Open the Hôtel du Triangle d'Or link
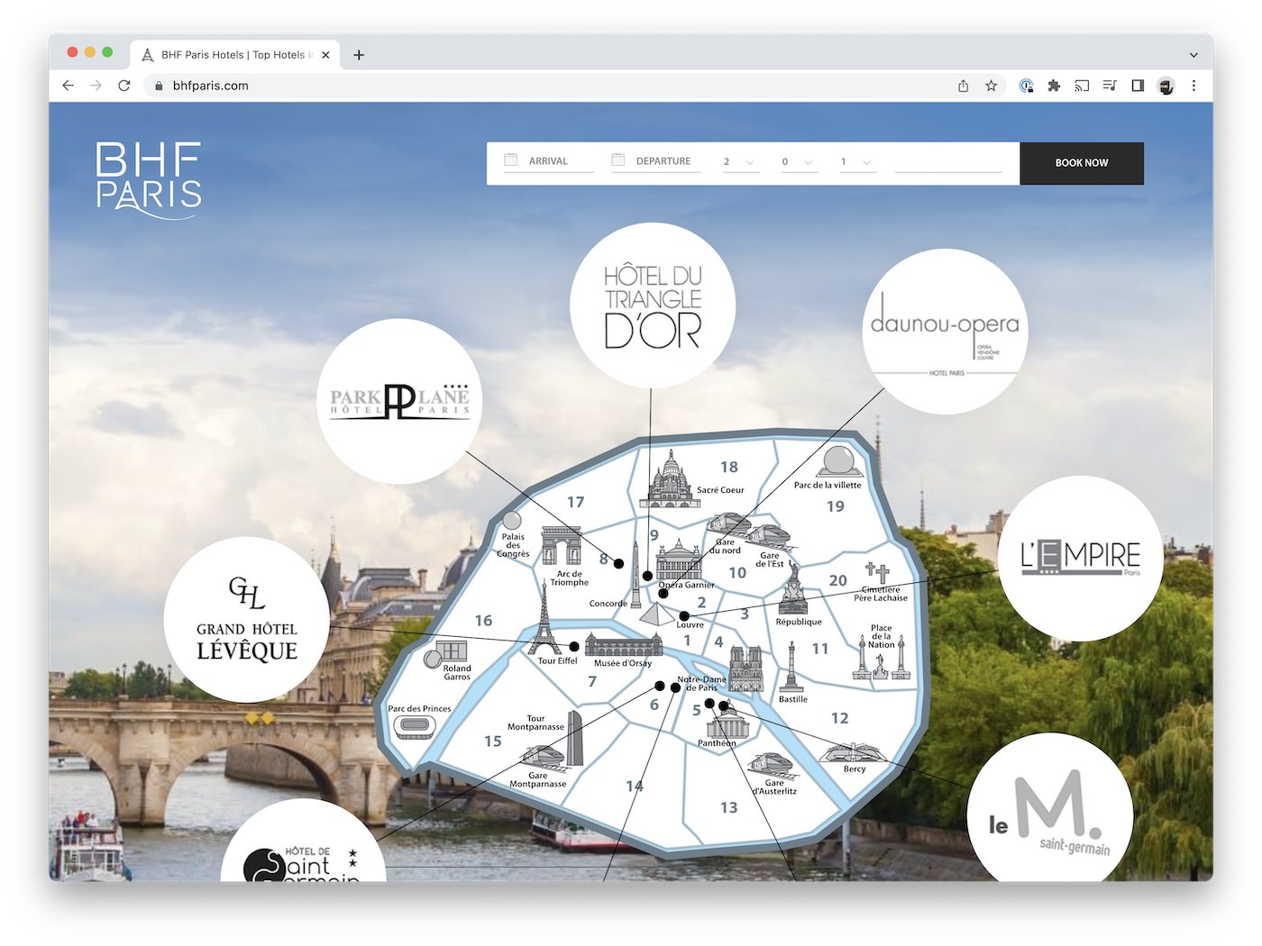This screenshot has width=1262, height=946. point(653,306)
